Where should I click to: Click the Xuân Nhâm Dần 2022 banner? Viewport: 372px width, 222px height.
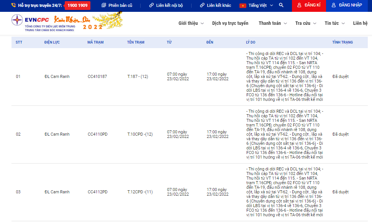(87, 22)
